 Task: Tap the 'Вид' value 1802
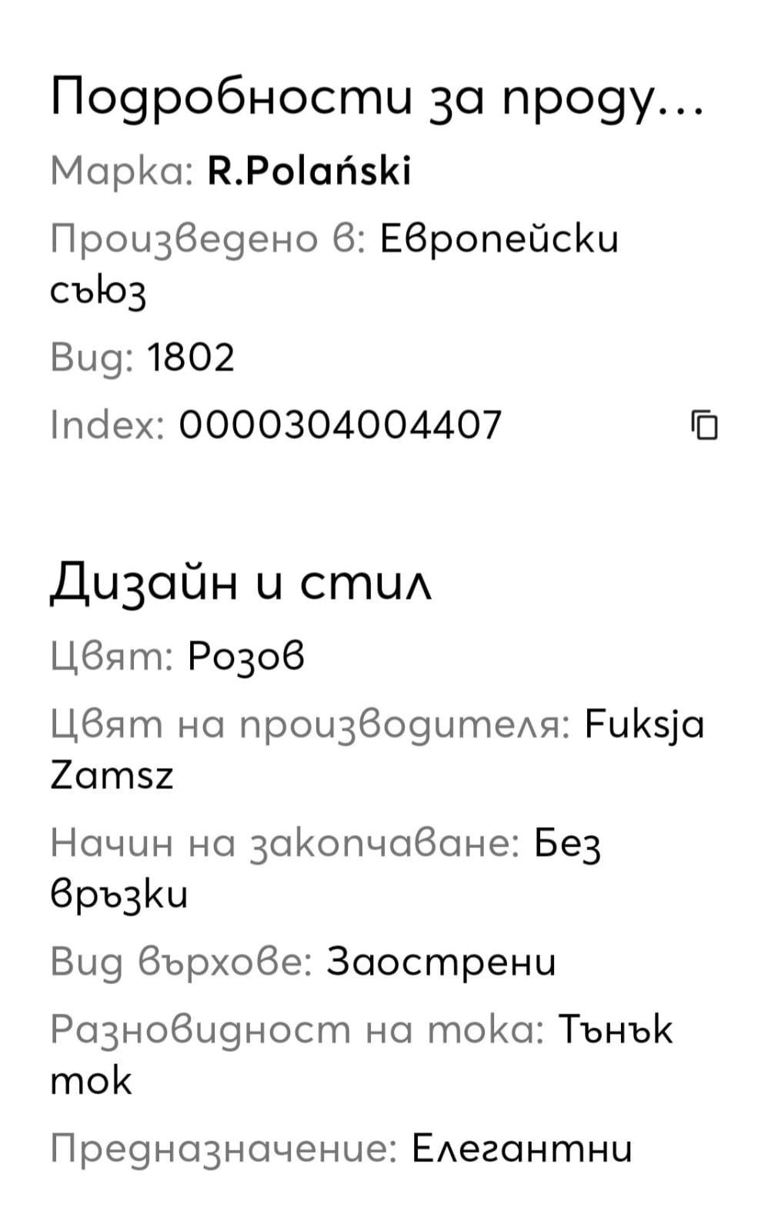tap(190, 358)
